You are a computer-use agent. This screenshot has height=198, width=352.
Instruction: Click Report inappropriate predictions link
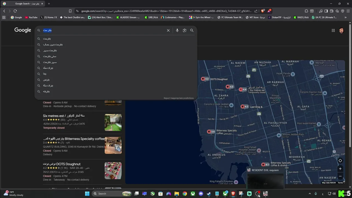[x=178, y=98]
